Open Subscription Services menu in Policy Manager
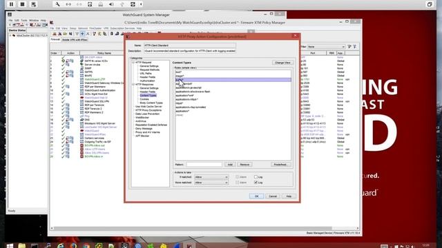The image size is (442, 248). (x=122, y=28)
